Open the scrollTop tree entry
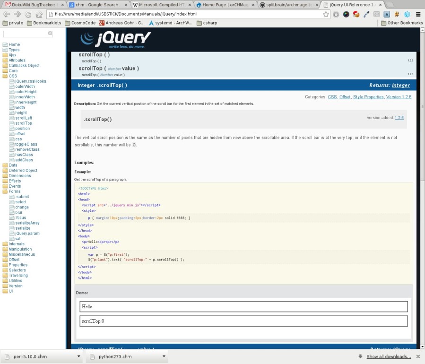 [x=24, y=123]
